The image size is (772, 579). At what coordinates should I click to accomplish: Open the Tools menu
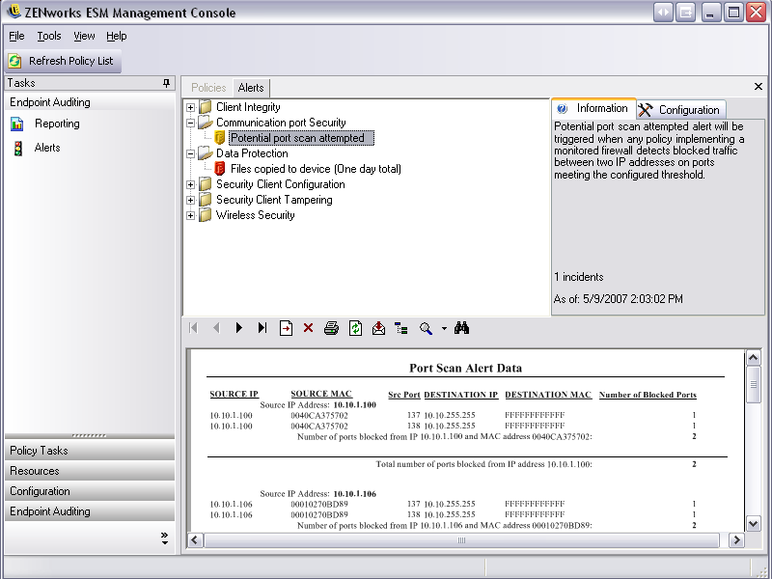tap(49, 36)
